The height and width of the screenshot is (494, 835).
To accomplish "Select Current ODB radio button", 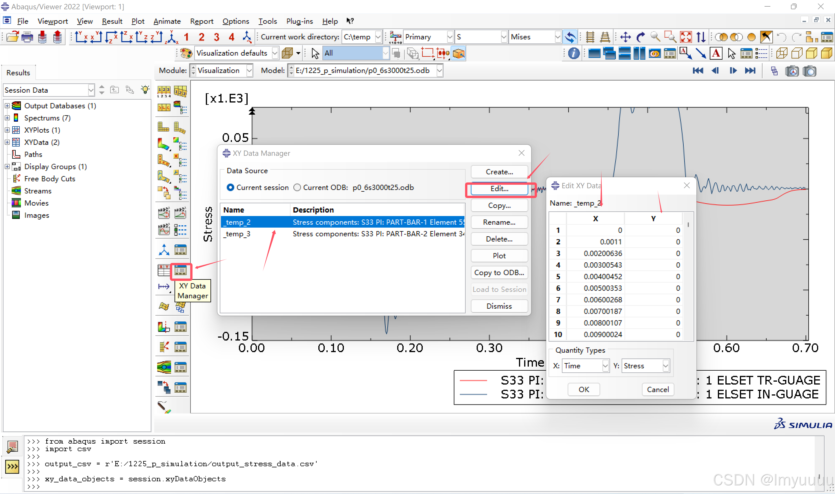I will pyautogui.click(x=297, y=187).
